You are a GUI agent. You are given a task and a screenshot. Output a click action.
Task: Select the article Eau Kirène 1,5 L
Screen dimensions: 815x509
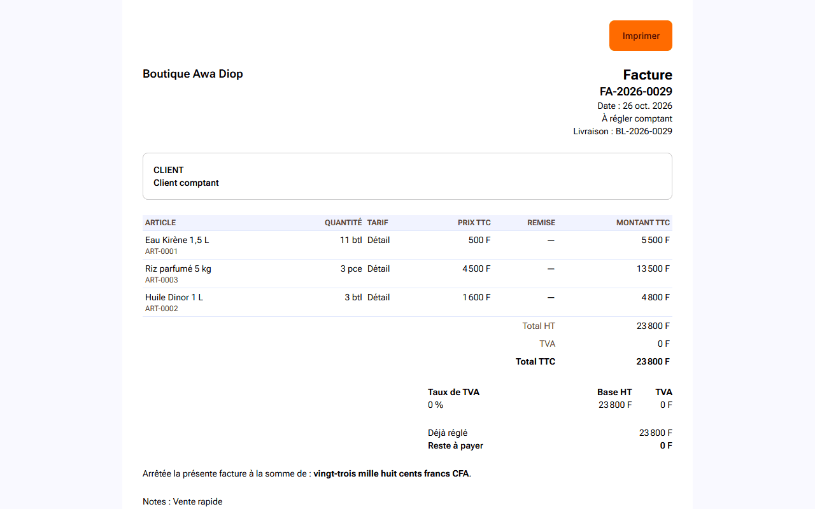[x=177, y=240]
